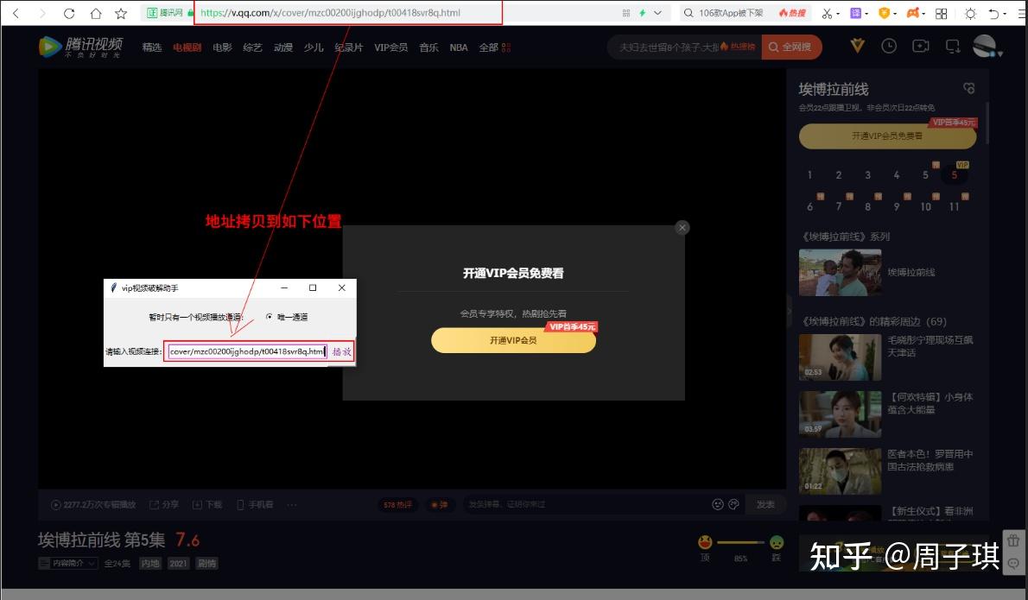Toggle the 弹 danmaku switch

tap(439, 504)
